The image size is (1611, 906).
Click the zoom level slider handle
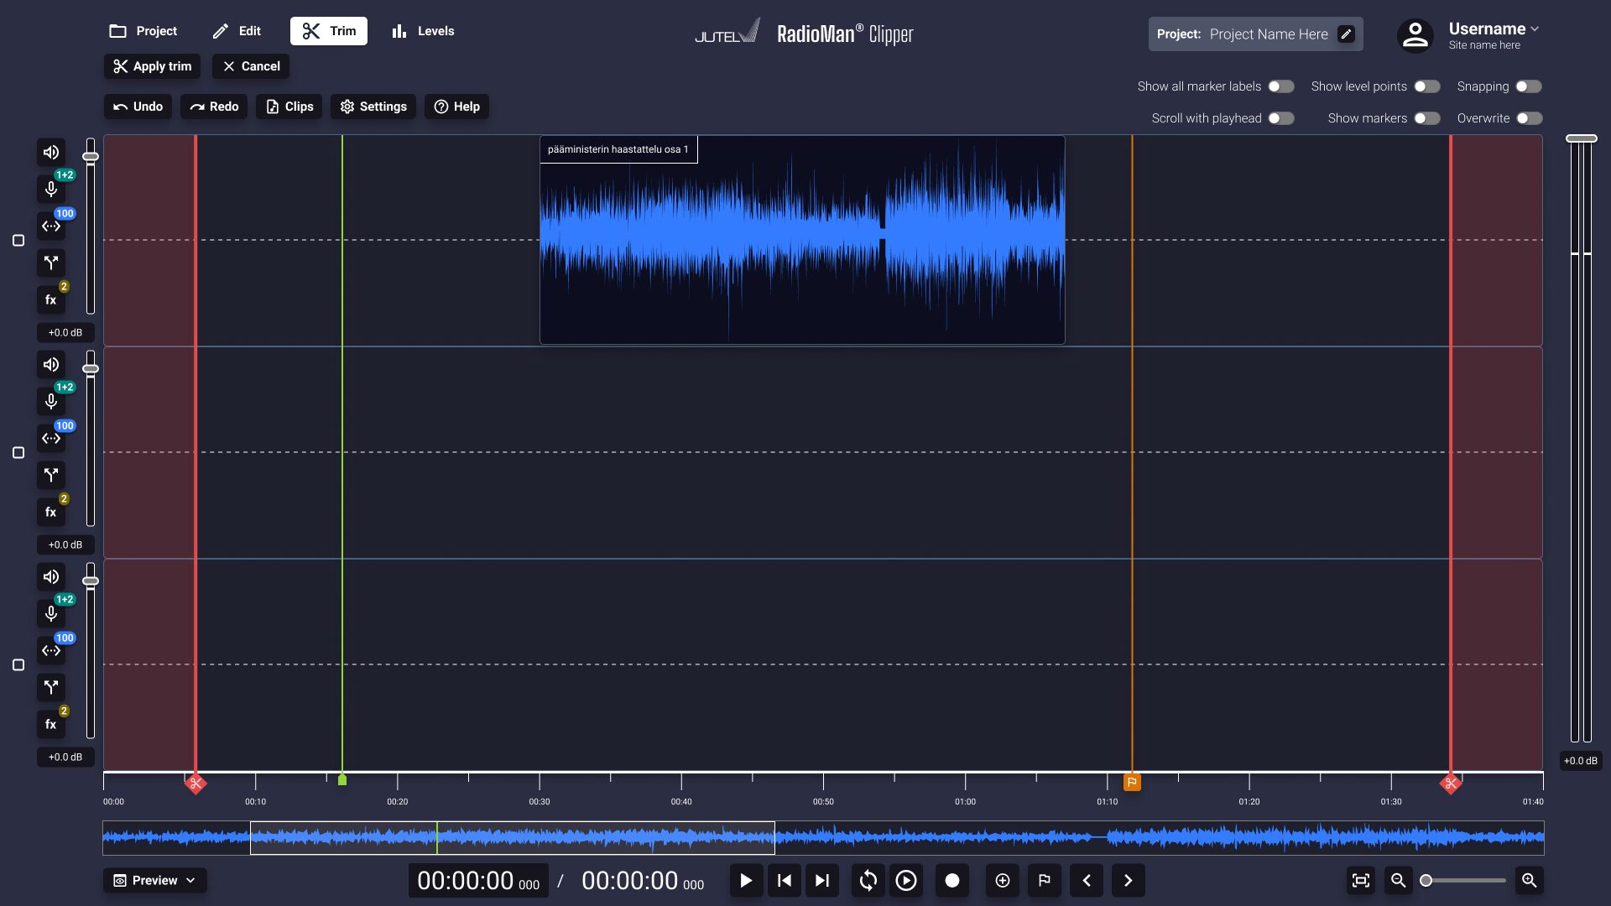coord(1426,881)
